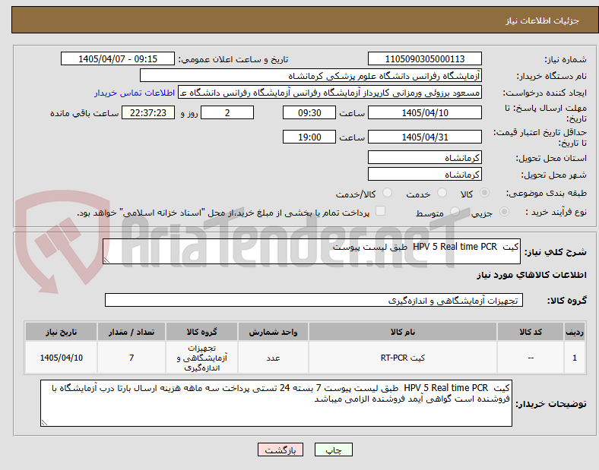Image resolution: width=599 pixels, height=470 pixels.
Task: Click the شماره نیاز field 1105090305000113
Action: [425, 58]
